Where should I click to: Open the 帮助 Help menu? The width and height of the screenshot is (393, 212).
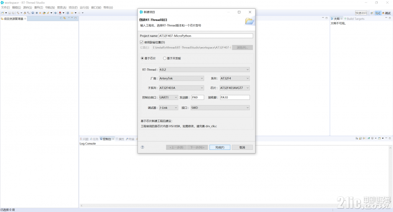click(x=108, y=8)
